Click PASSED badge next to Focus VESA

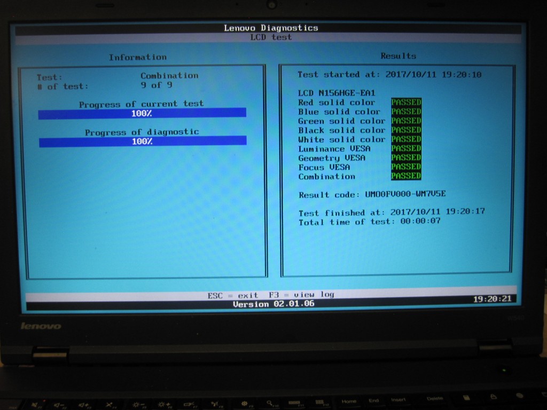406,167
